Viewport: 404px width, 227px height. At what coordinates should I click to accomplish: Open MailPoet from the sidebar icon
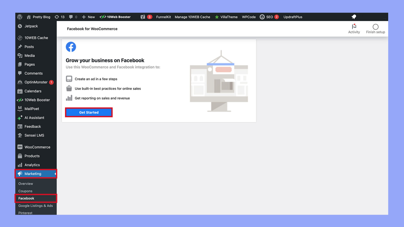coord(20,109)
